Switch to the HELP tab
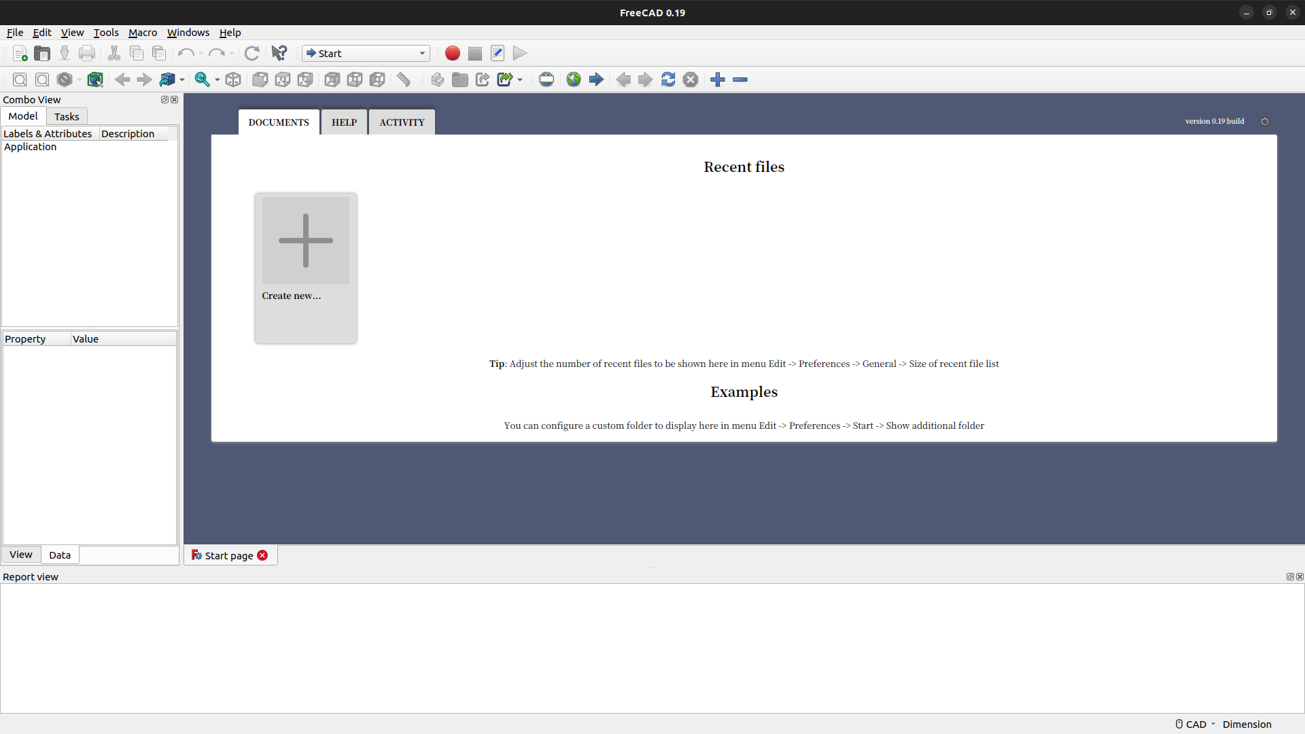 [344, 122]
